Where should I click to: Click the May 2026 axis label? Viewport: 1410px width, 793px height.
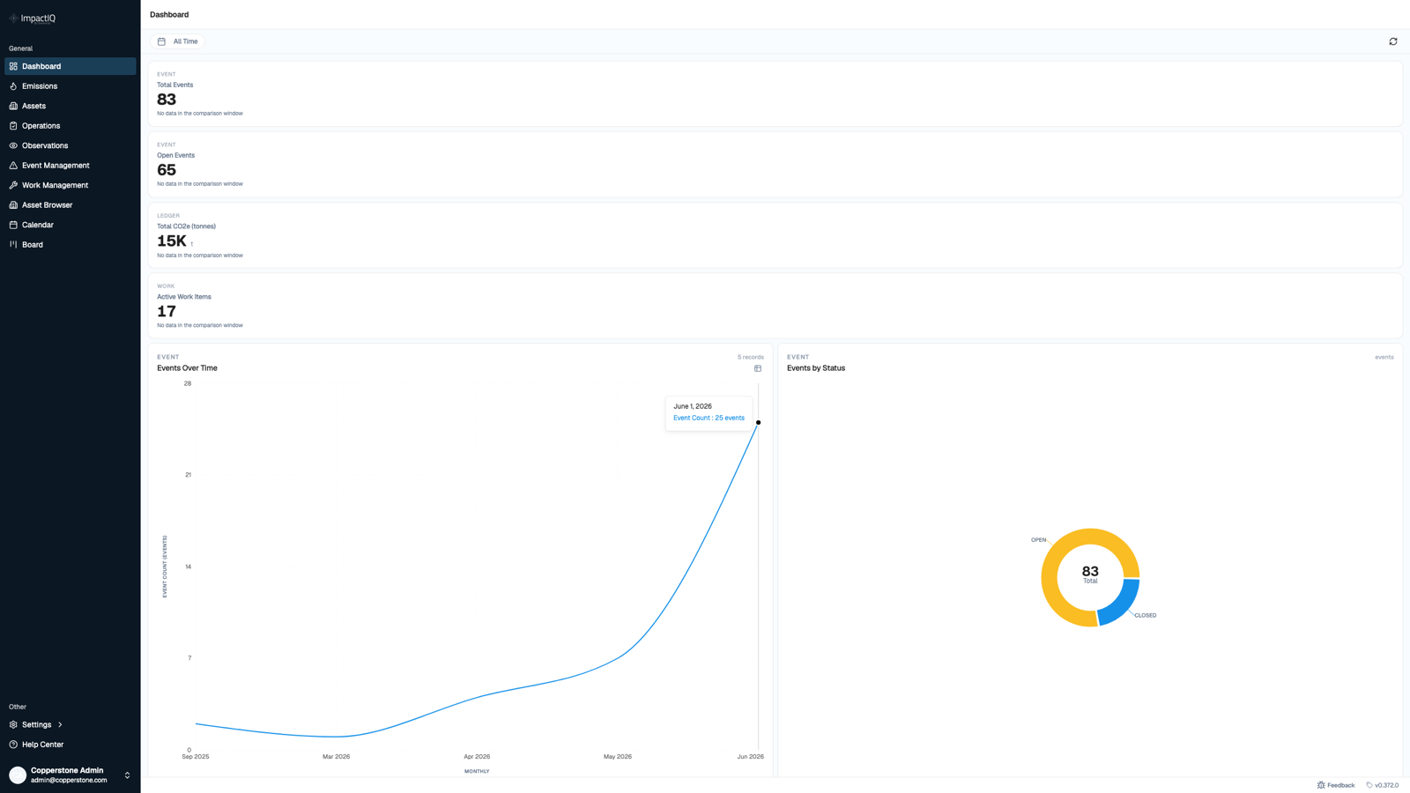(x=618, y=757)
